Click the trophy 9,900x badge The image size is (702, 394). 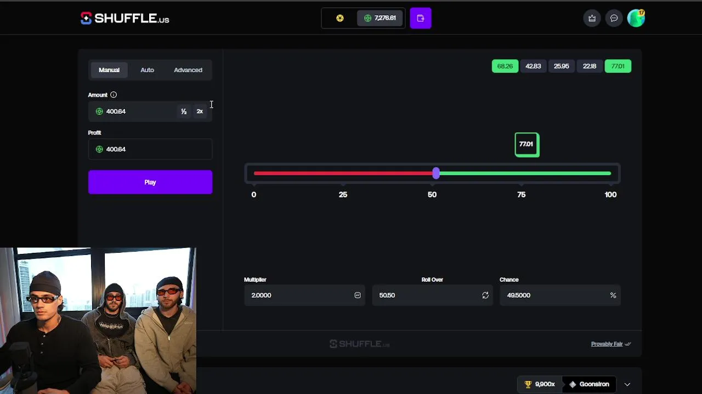click(x=540, y=384)
